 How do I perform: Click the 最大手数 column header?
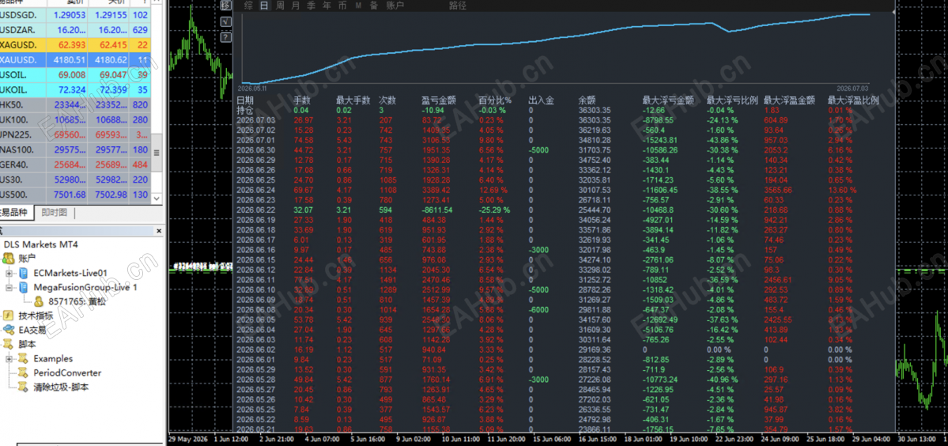(x=353, y=100)
